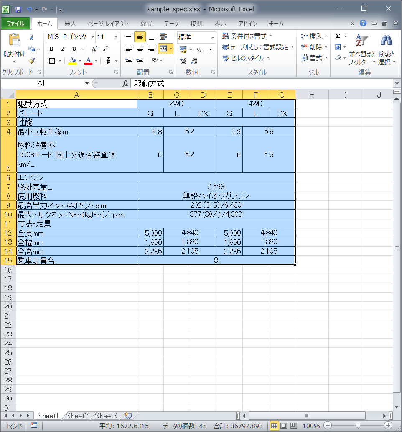This screenshot has height=432, width=402.
Task: Click the Increase Font Size icon
Action: pyautogui.click(x=94, y=49)
